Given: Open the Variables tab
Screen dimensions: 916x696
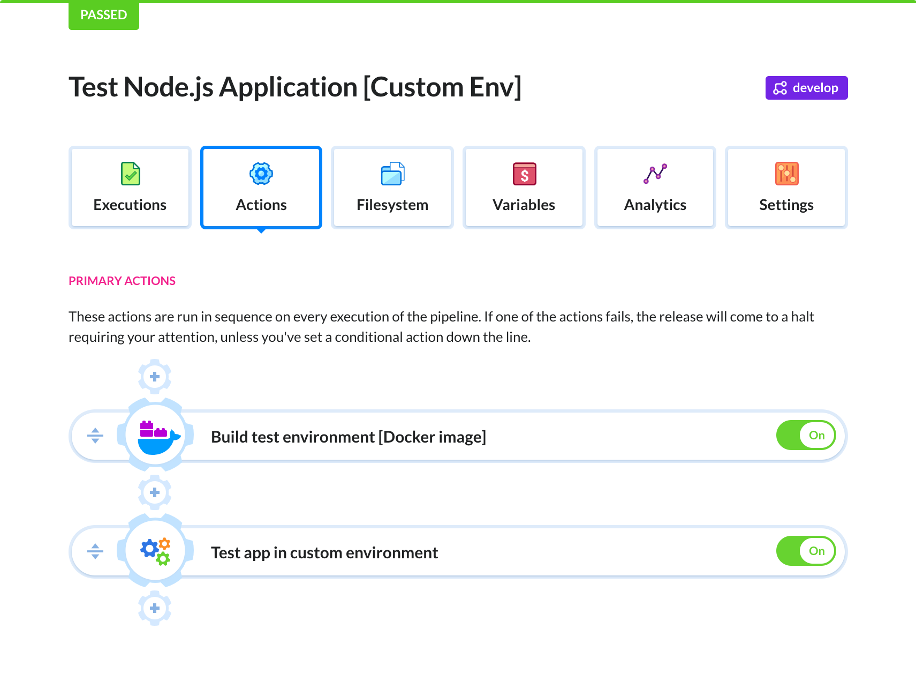Looking at the screenshot, I should [x=524, y=188].
